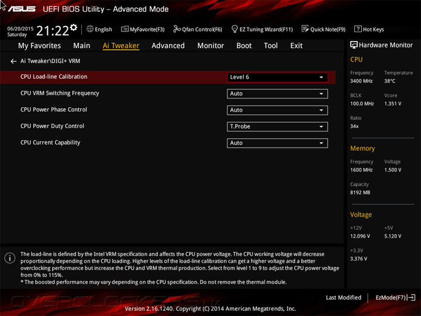Start EZ Tuning Wizard(F11)
This screenshot has width=421, height=316.
coord(262,29)
